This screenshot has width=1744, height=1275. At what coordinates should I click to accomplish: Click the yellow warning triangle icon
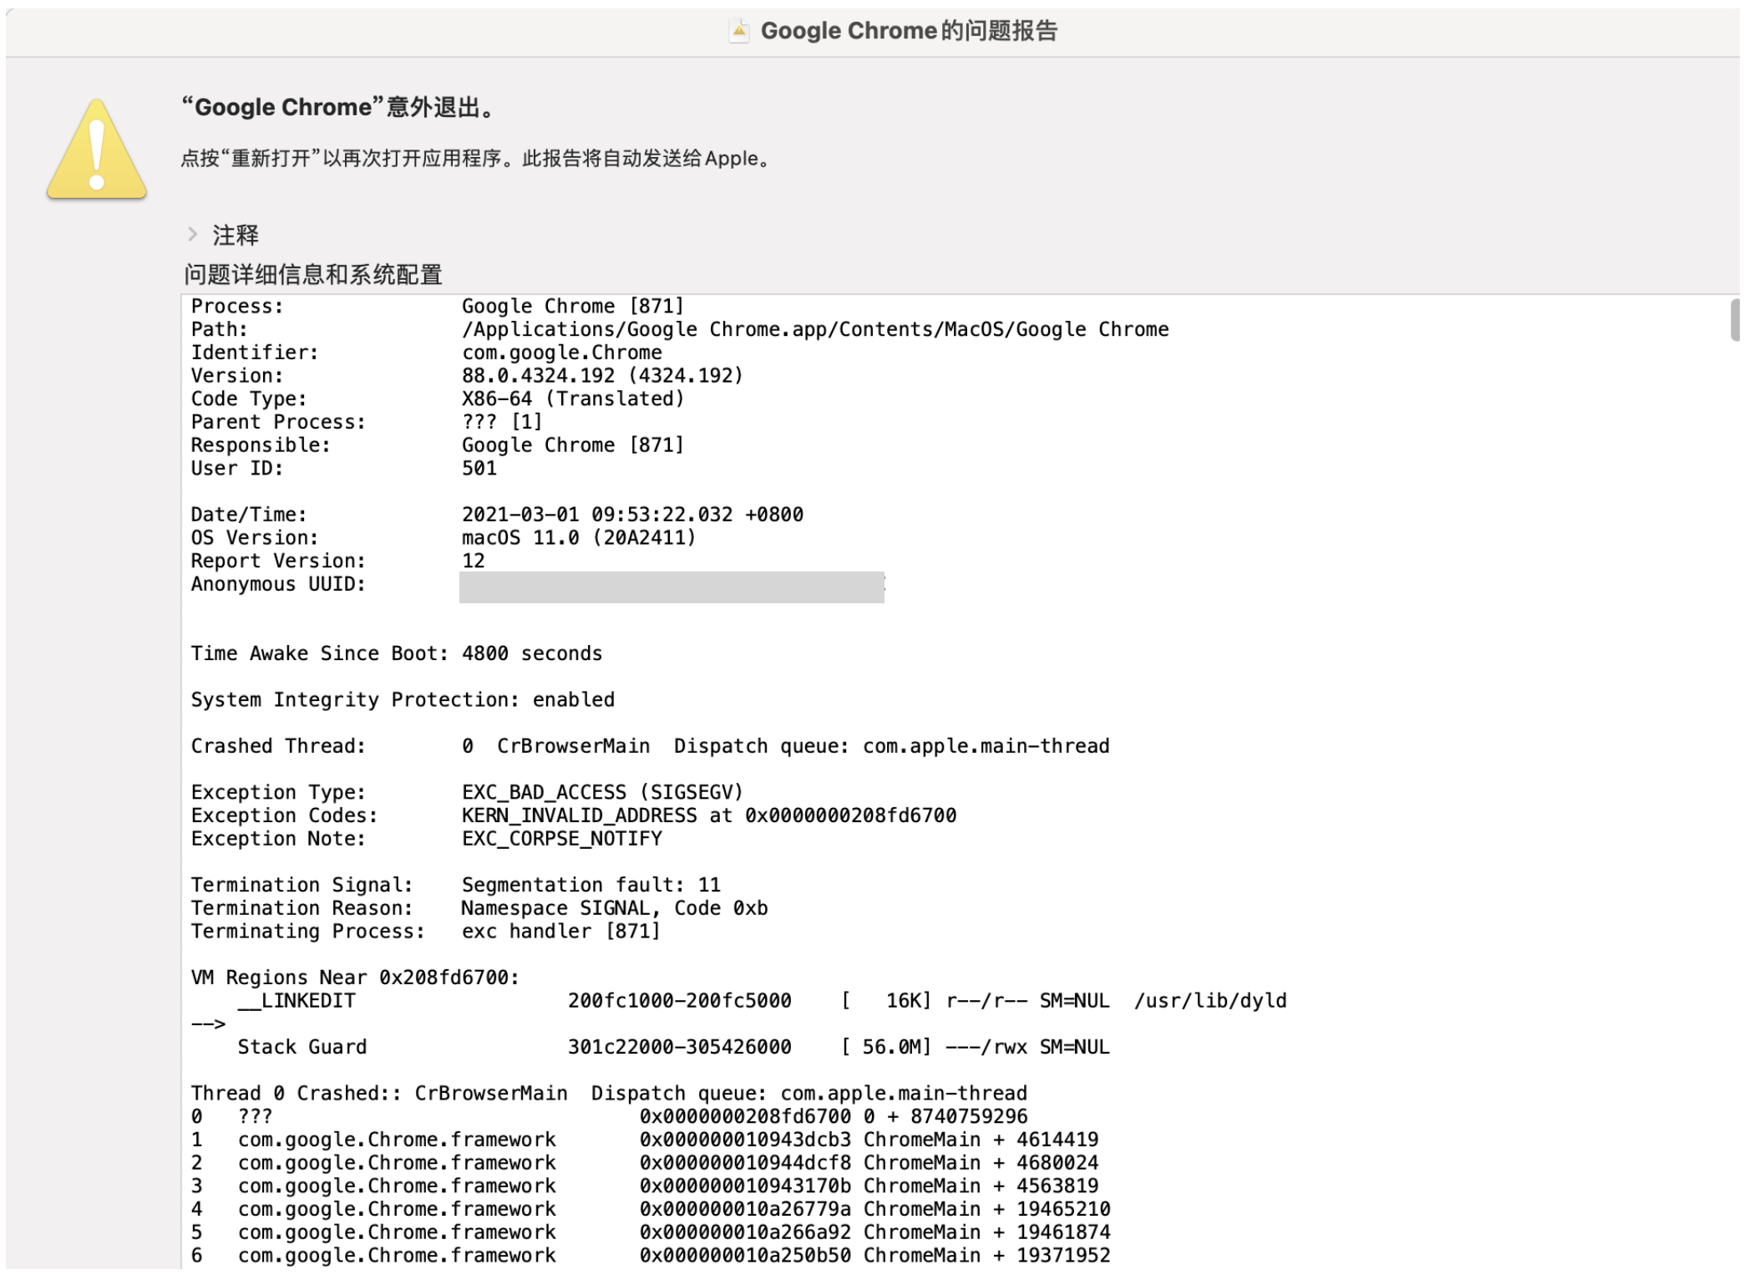tap(97, 150)
